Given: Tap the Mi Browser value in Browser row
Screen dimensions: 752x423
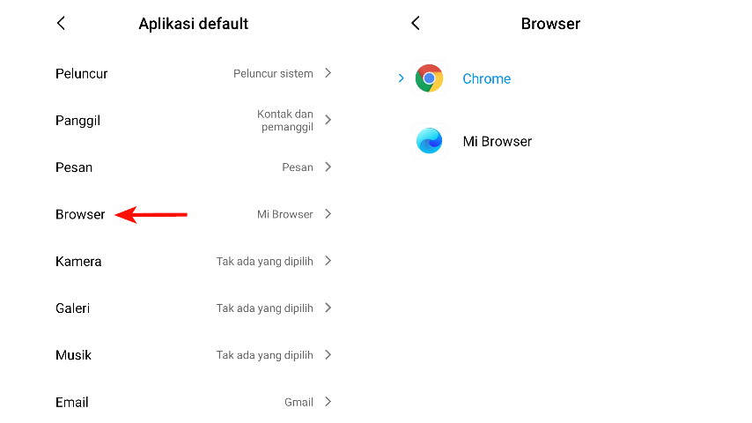Looking at the screenshot, I should [x=285, y=214].
